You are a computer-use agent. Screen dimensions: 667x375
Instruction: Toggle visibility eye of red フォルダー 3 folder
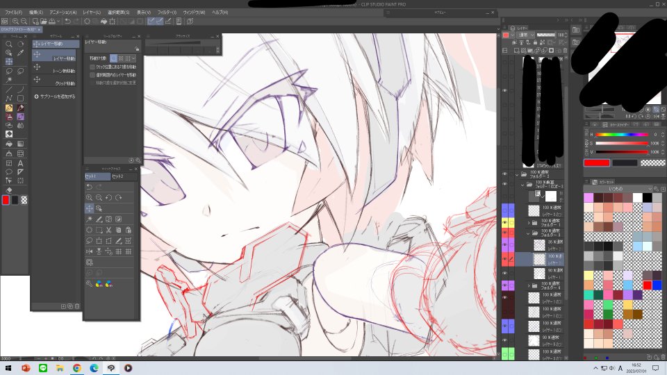point(504,233)
